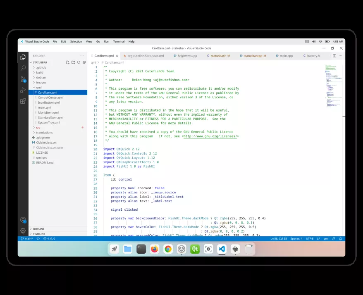Viewport: 363px width, 295px height.
Task: Split the editor to the right
Action: [x=334, y=56]
